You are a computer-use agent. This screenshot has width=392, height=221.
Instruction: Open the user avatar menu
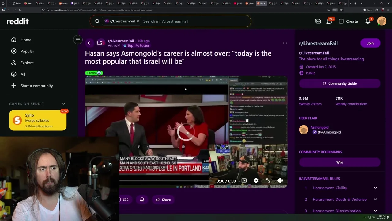(382, 21)
